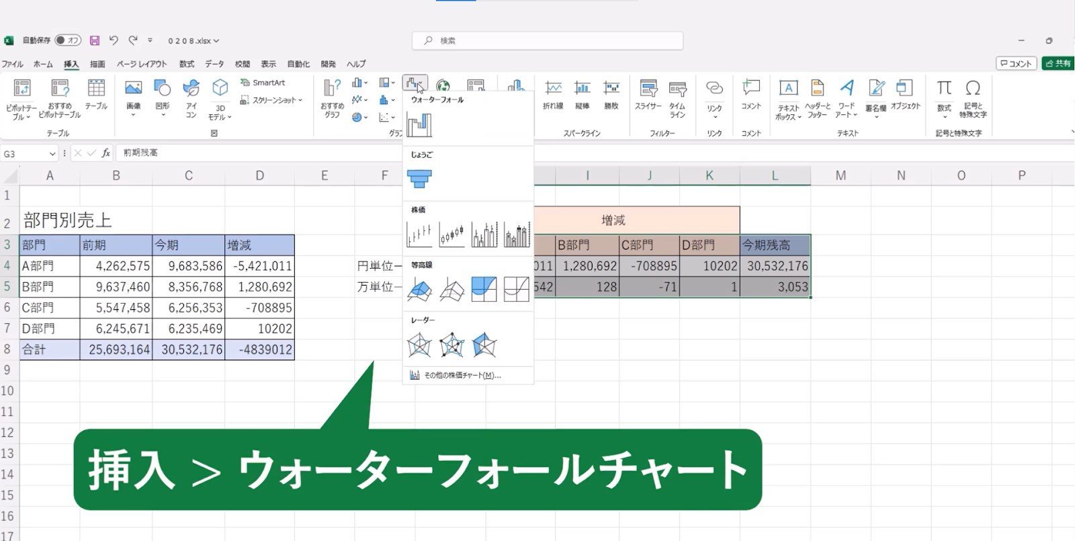
Task: Click the タイムライン filter button
Action: [677, 99]
